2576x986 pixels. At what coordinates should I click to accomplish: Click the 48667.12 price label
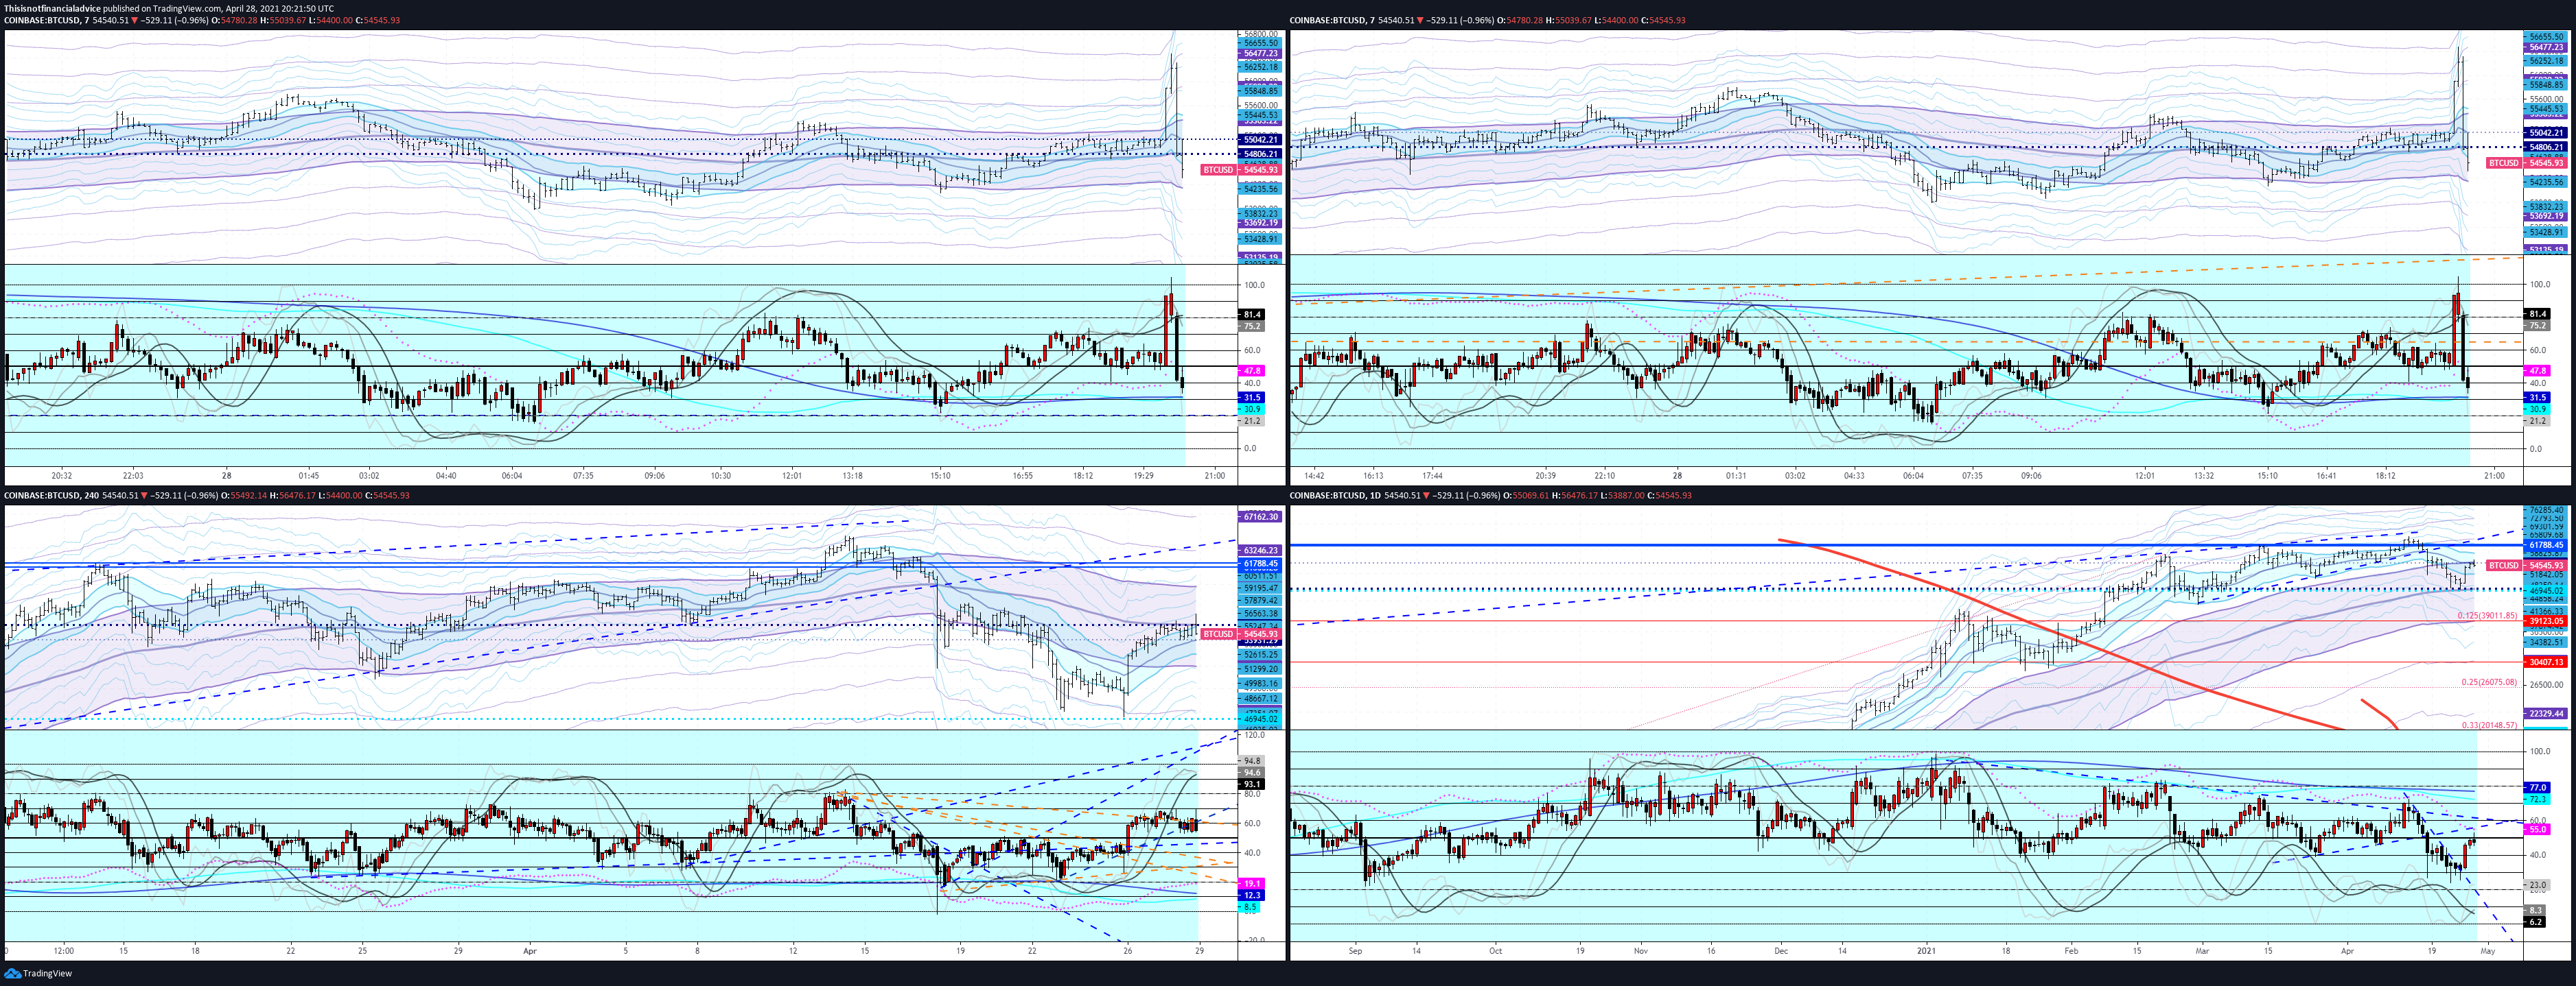tap(1260, 698)
